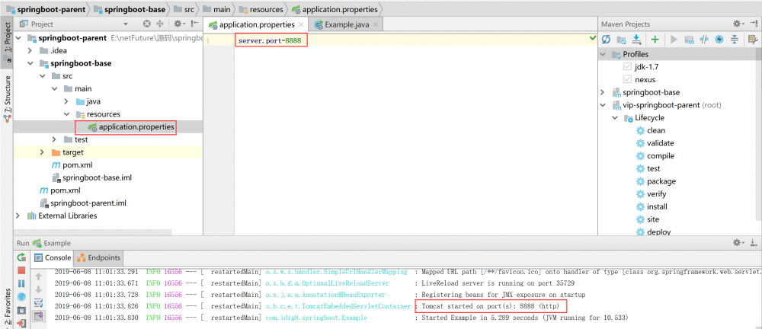Hide the Project tool window
This screenshot has height=329, width=762.
(195, 24)
